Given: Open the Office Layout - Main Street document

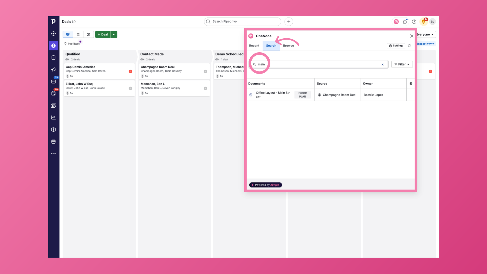Looking at the screenshot, I should coord(273,95).
